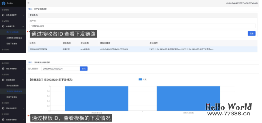262x123 pixels.
Task: Select the 恭喜发财 template name cell
Action: [66, 49]
